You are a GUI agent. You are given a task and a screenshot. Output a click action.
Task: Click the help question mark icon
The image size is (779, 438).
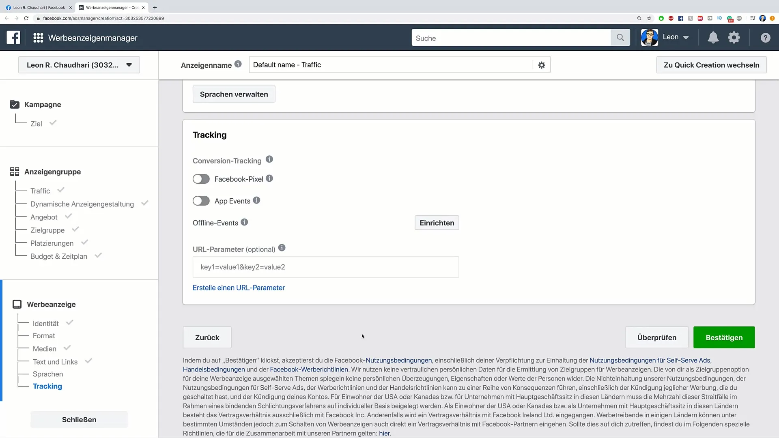coord(765,37)
